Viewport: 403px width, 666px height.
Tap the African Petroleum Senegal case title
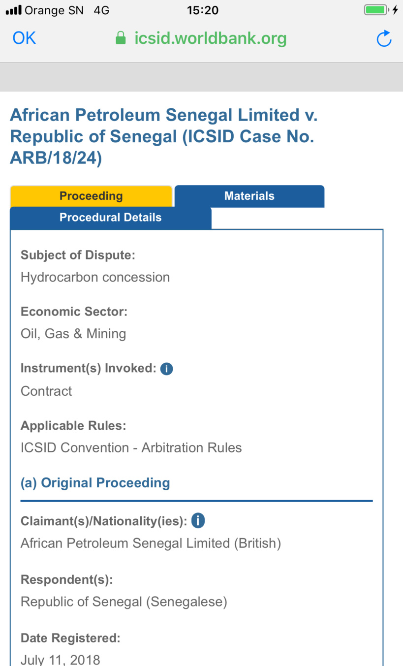coord(164,136)
